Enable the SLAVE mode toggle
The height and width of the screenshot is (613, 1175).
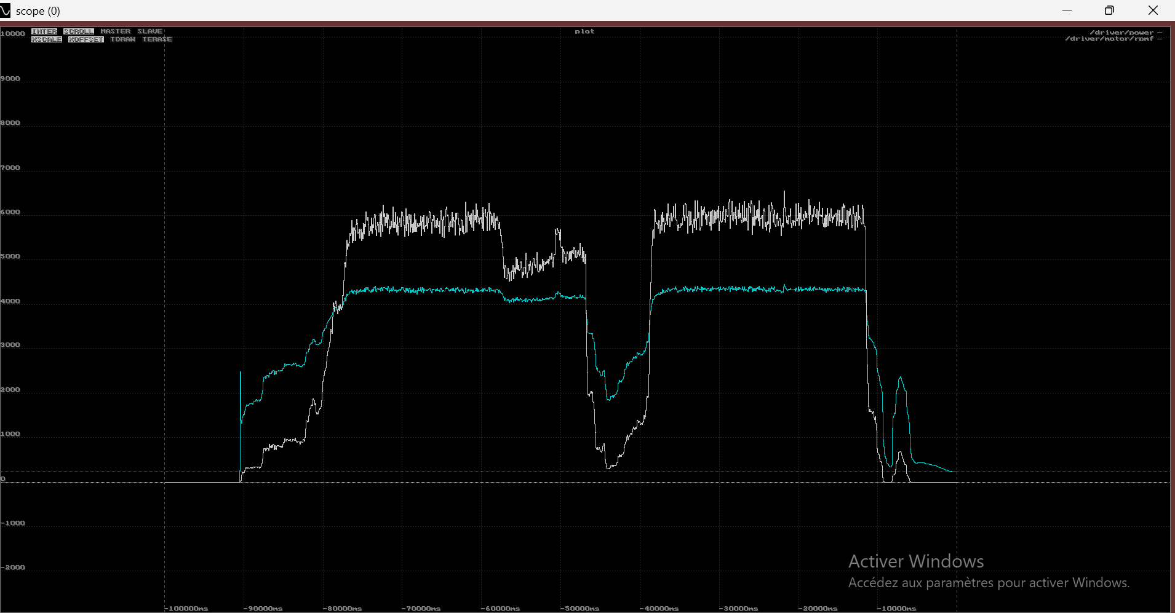(149, 31)
